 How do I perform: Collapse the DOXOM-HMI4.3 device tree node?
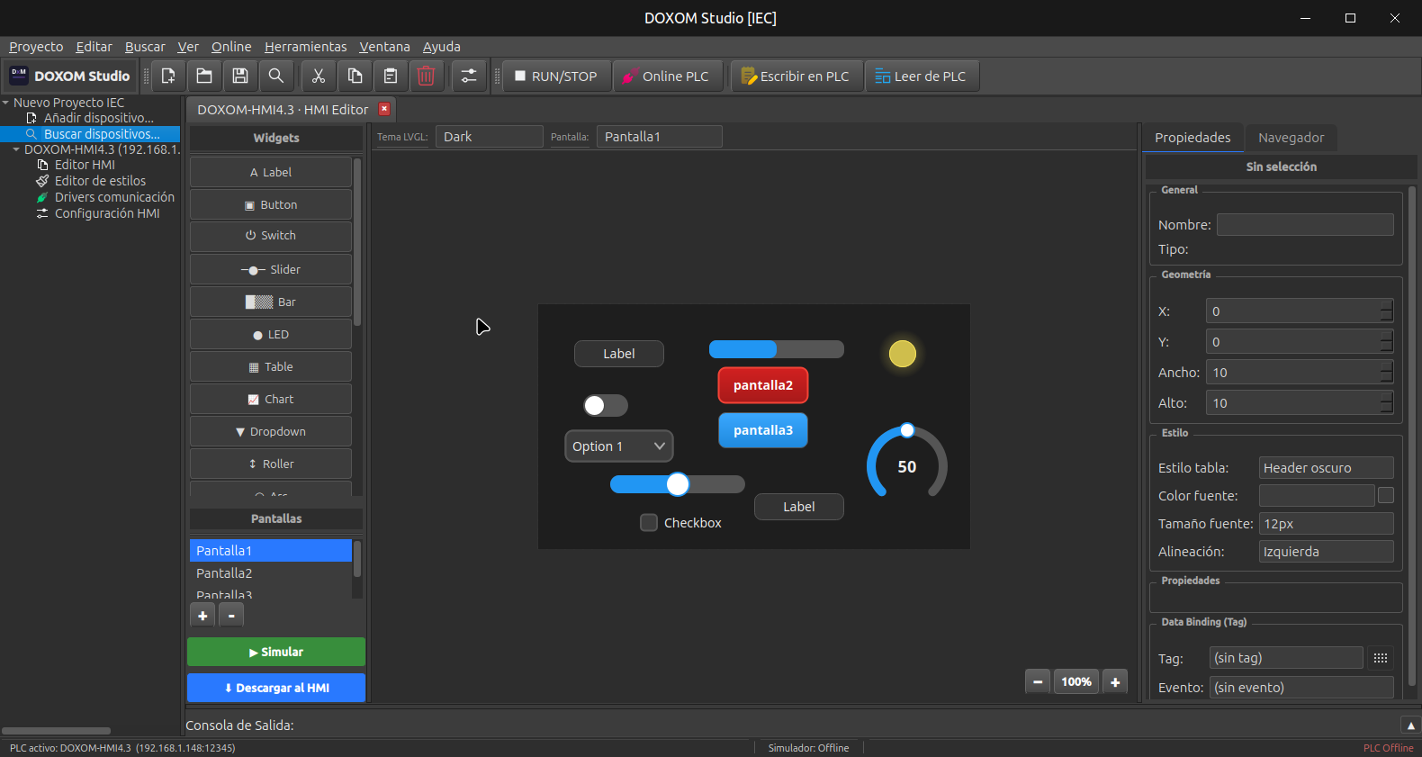16,149
